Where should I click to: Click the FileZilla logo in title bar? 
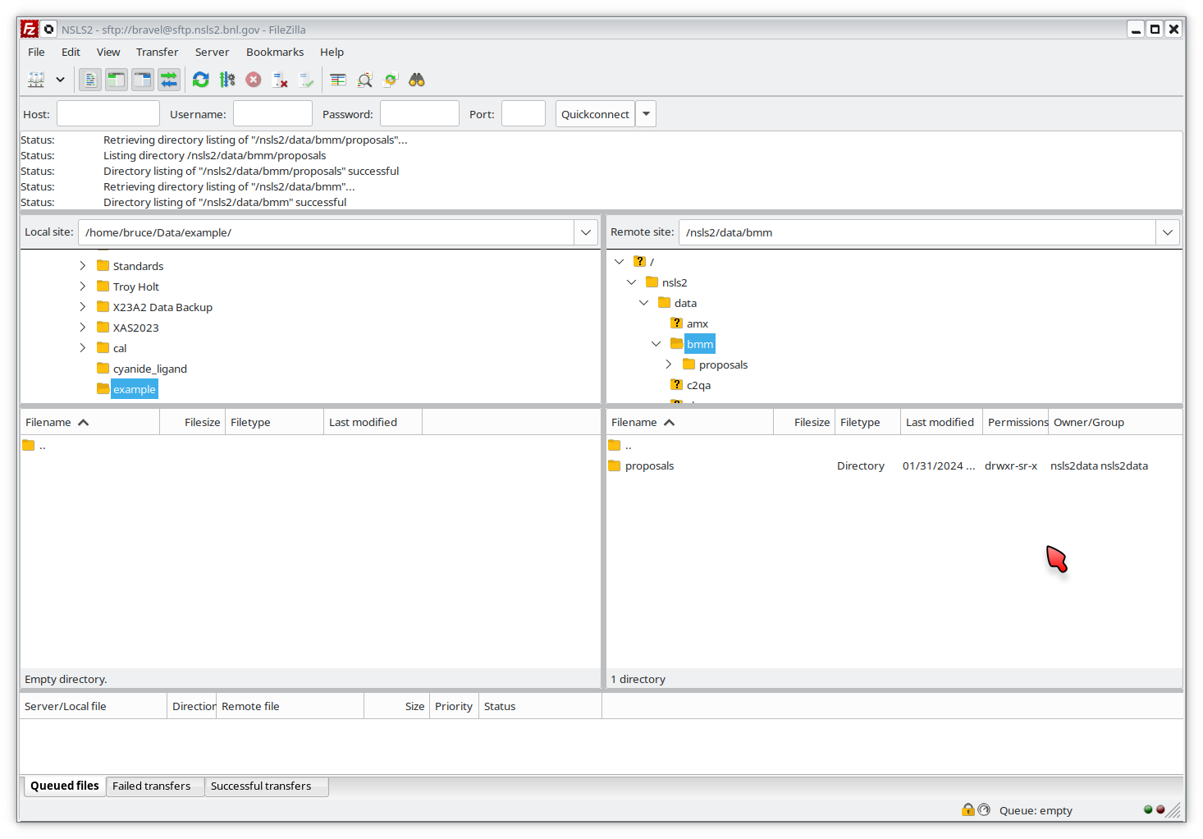[x=30, y=29]
